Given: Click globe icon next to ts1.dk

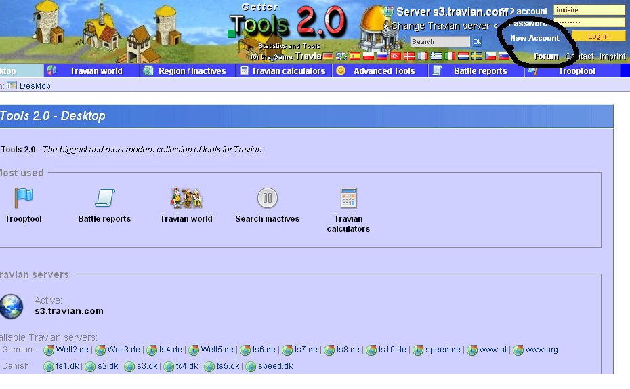Looking at the screenshot, I should [49, 366].
